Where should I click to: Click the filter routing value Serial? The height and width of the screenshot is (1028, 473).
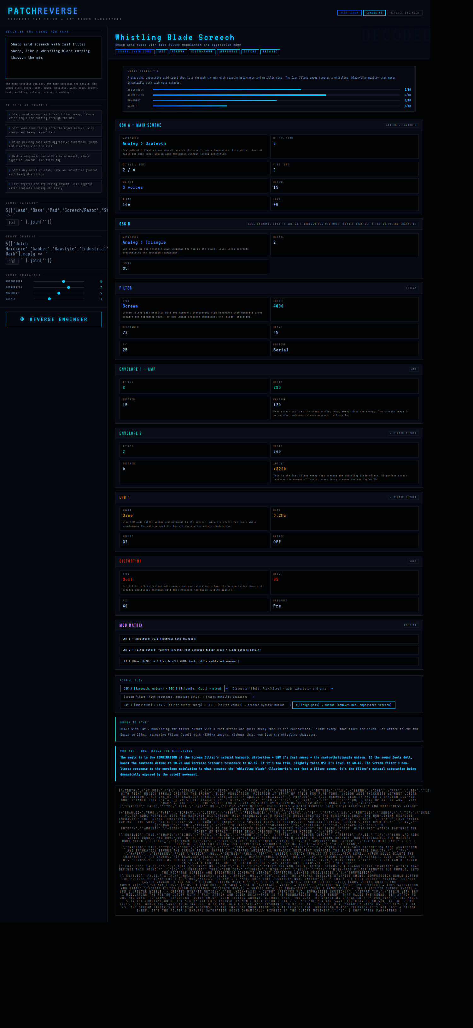[281, 350]
